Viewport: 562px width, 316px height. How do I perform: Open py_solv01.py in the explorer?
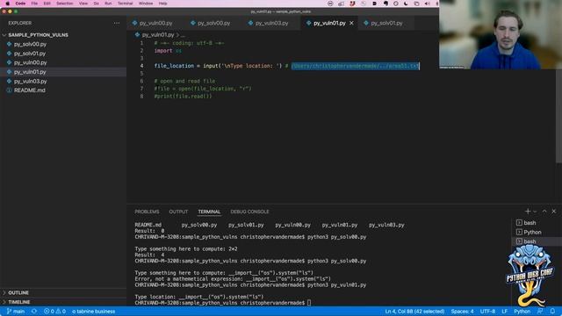[x=30, y=54]
